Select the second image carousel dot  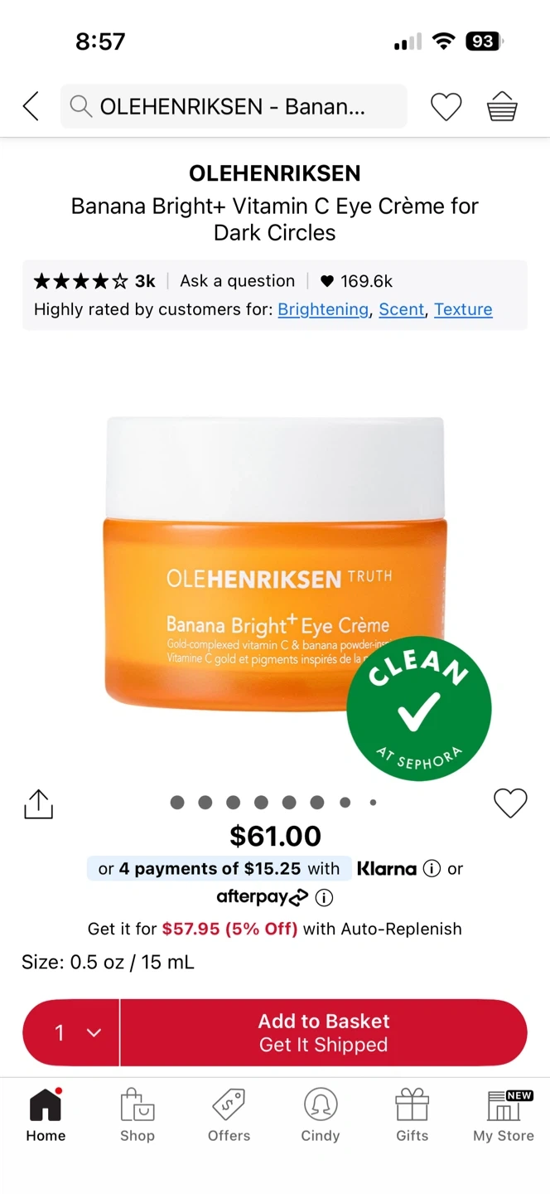pos(205,802)
